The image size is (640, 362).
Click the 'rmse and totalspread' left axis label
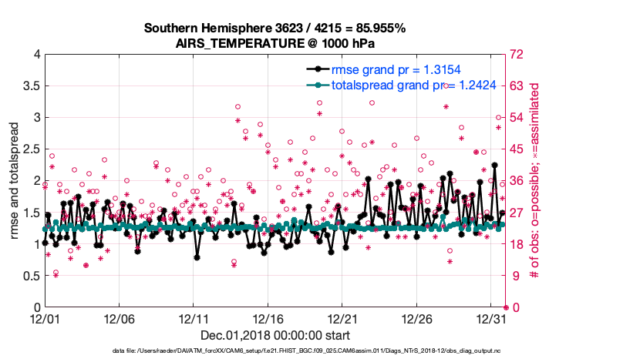[x=15, y=180]
